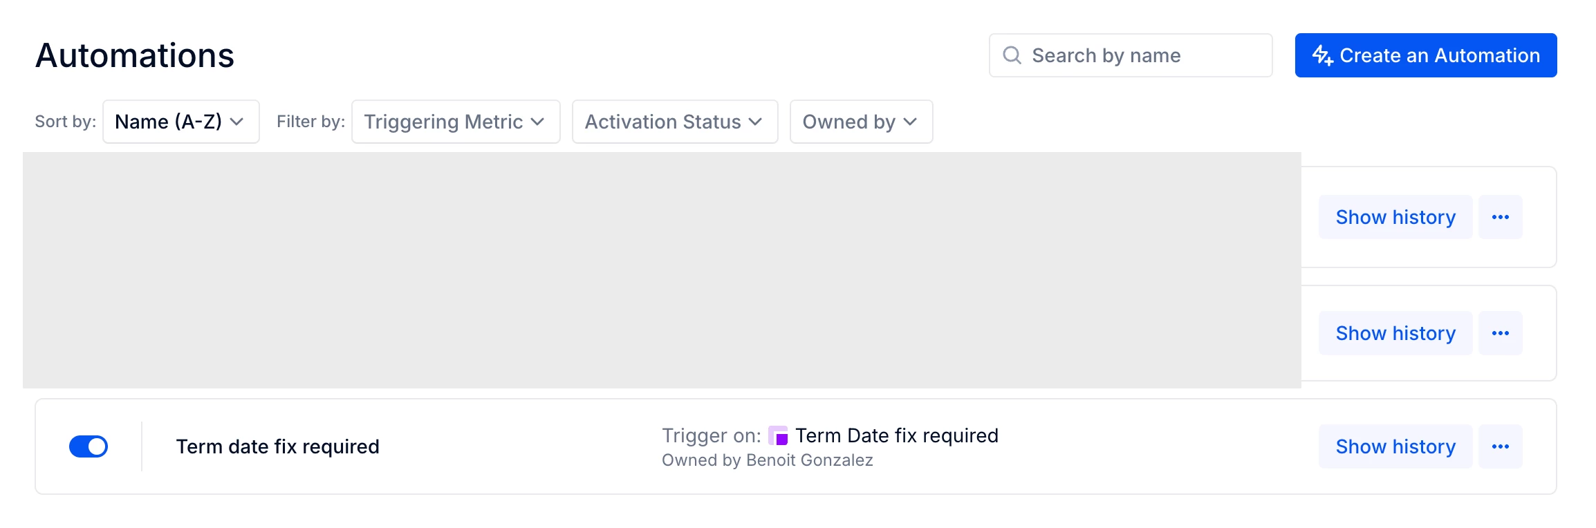Click the chevron arrow on Triggering Metric

(537, 122)
